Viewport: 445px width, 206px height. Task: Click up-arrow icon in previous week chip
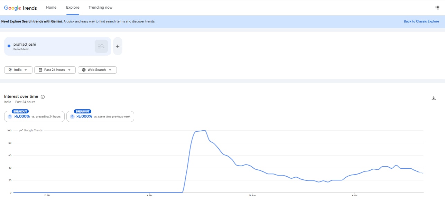(72, 117)
